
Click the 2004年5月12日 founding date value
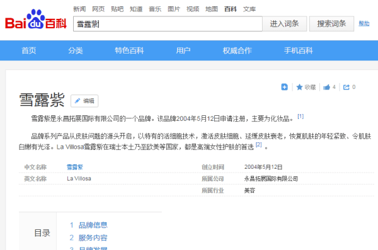point(263,167)
